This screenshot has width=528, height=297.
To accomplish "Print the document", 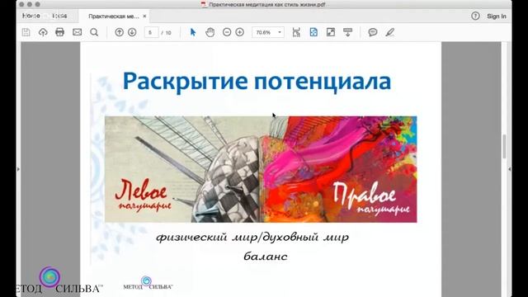I will (x=60, y=32).
